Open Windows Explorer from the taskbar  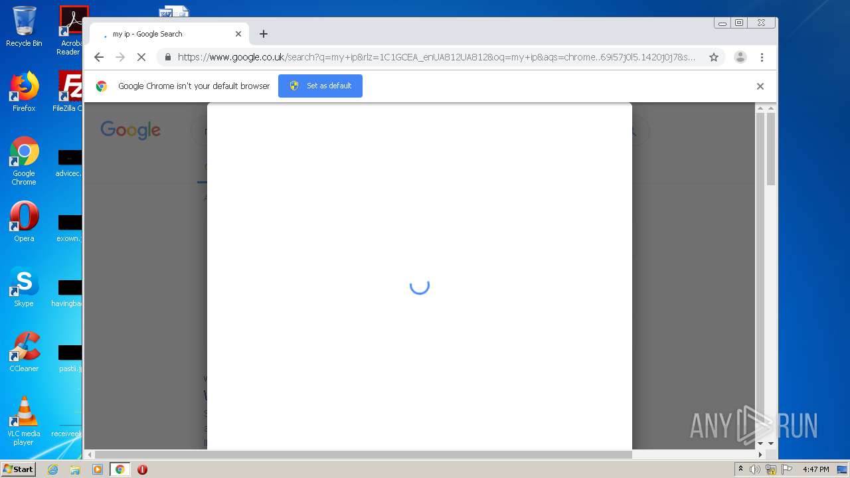(x=75, y=469)
